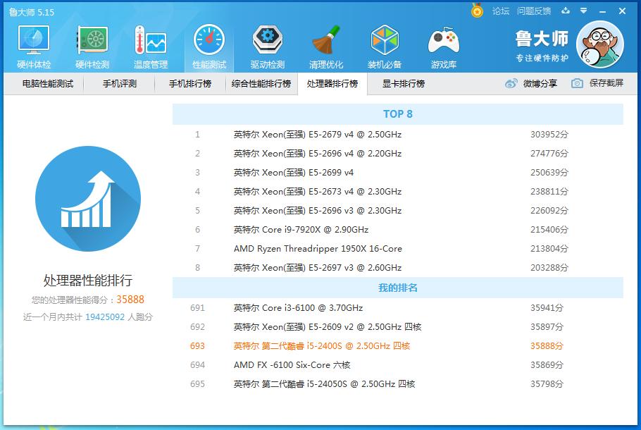641x430 pixels.
Task: Open the 手机排行榜 phone ranking tab
Action: point(191,83)
